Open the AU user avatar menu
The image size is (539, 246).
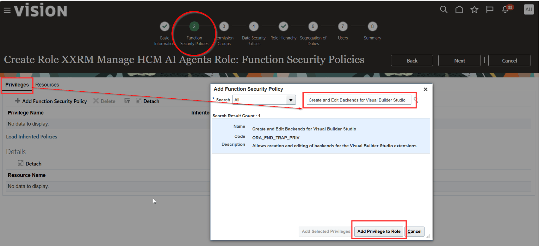(529, 9)
